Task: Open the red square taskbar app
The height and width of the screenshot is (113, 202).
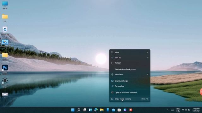Action: (131, 110)
